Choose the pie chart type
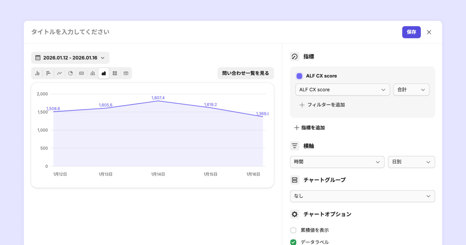 [x=70, y=73]
